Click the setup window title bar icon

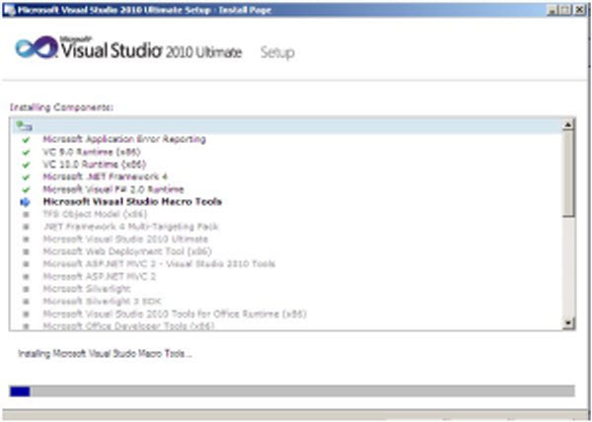10,10
